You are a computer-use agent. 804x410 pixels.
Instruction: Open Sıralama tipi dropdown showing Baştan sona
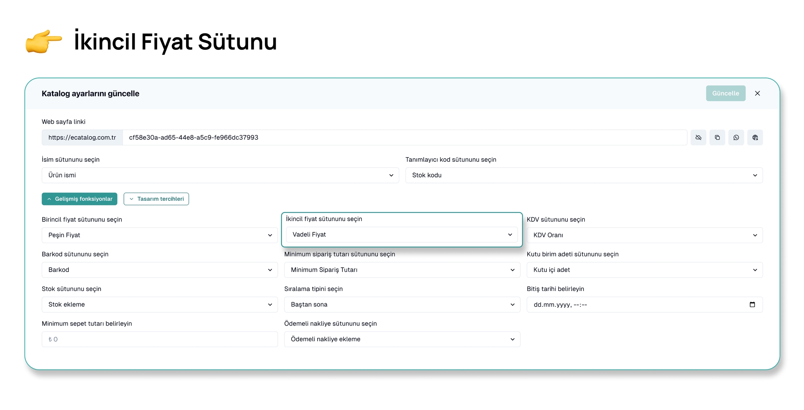[x=402, y=304]
